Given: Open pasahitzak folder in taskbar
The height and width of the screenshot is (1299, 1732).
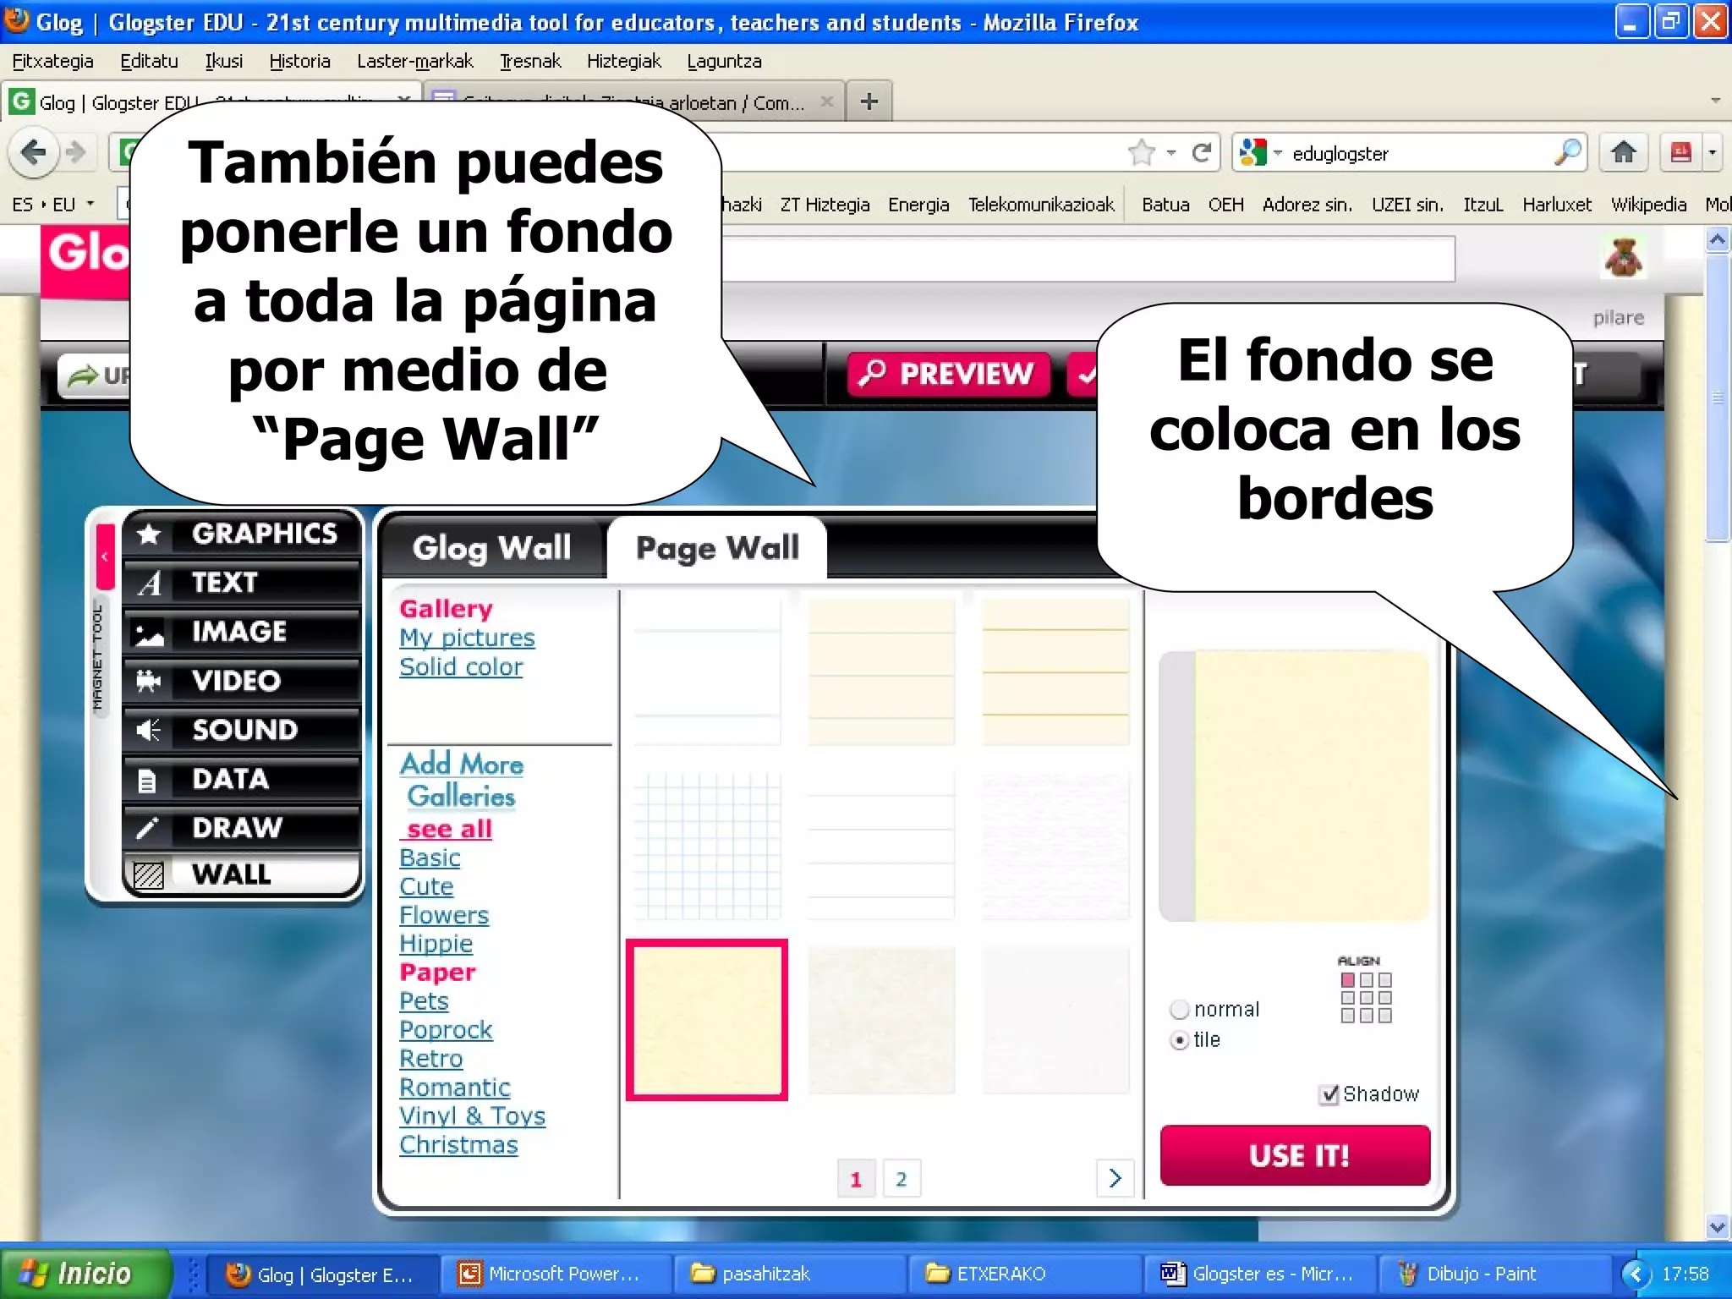Looking at the screenshot, I should (790, 1274).
